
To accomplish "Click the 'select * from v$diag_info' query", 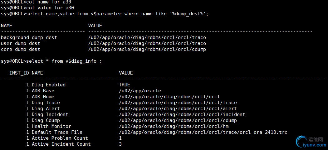I will tap(51, 61).
